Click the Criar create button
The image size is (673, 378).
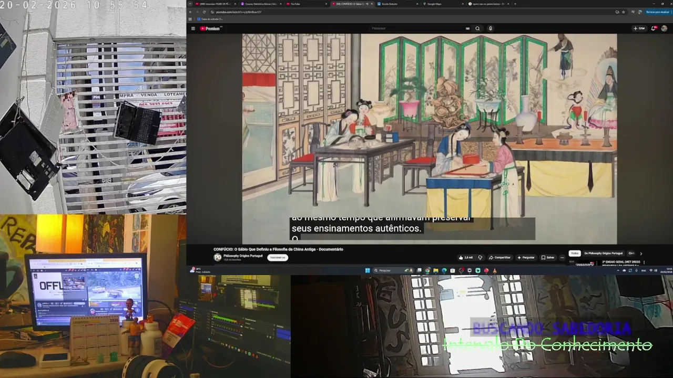639,28
